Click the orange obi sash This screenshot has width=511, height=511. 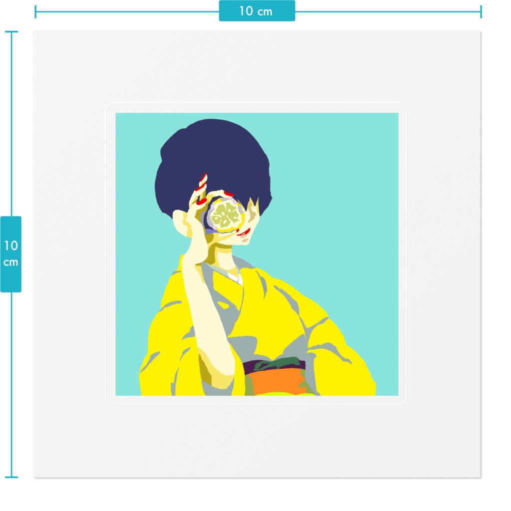pos(277,381)
